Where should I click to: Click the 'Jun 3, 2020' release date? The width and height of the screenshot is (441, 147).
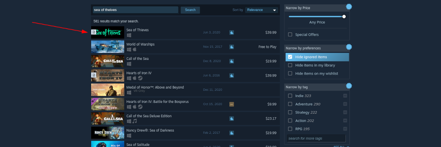pyautogui.click(x=211, y=32)
